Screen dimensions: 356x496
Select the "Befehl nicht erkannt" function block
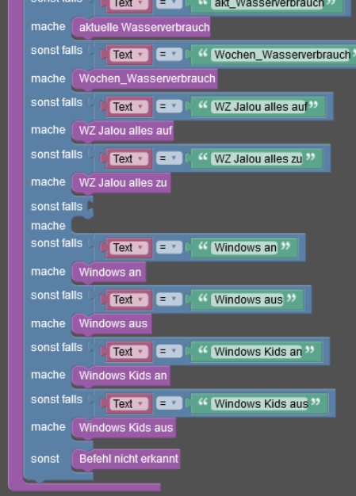click(x=126, y=459)
